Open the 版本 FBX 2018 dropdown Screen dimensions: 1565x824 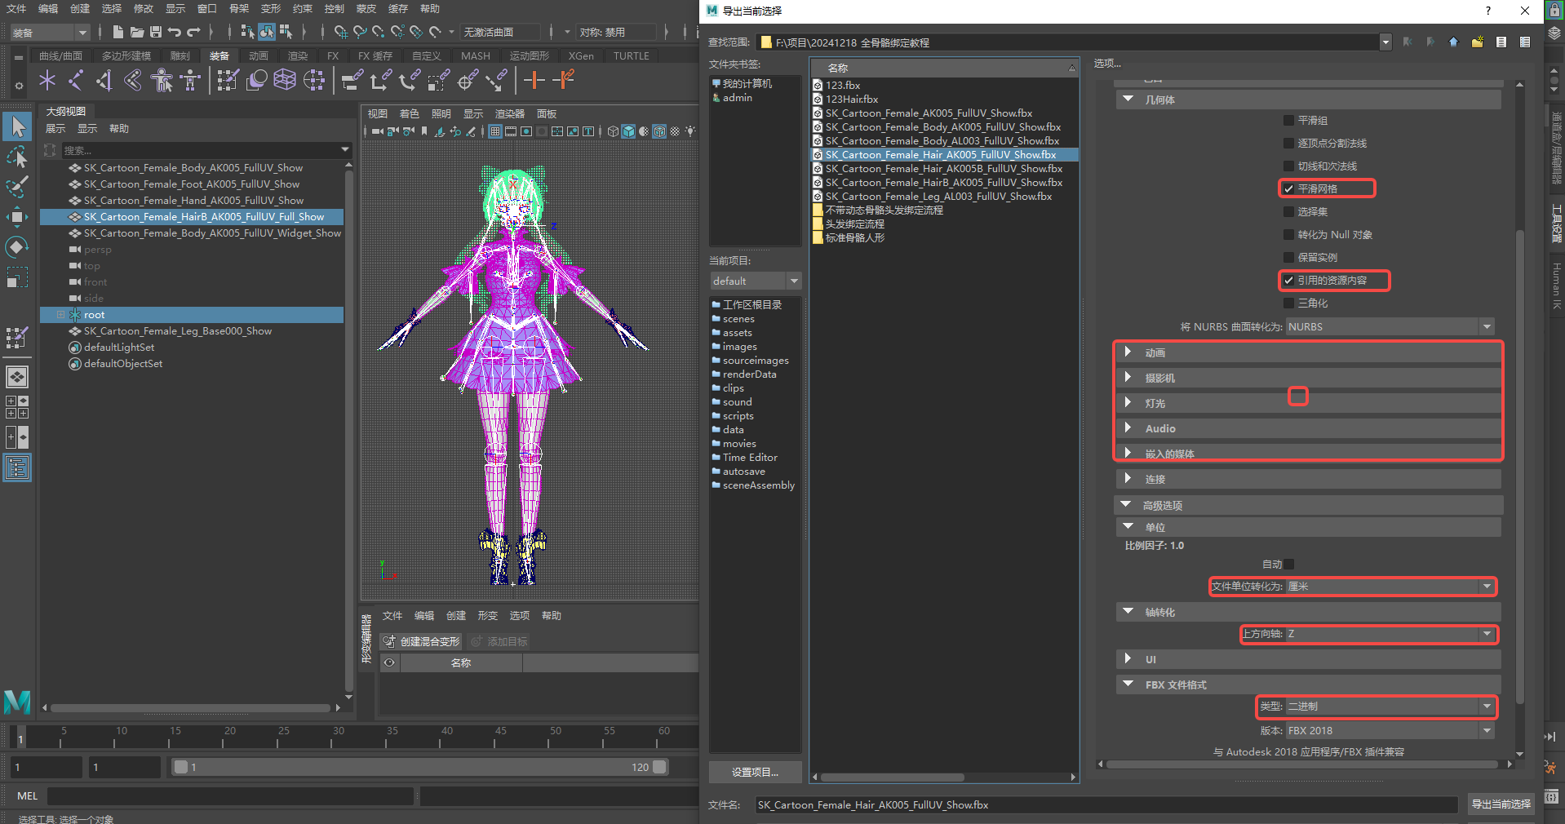1390,731
